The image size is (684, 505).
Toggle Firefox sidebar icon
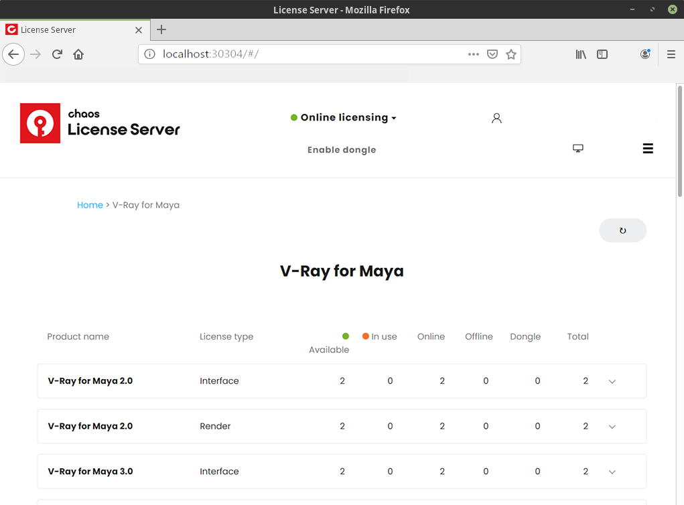coord(602,54)
